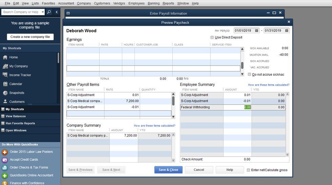Enable the Use Direct Deposit checkbox
The height and width of the screenshot is (185, 332).
coord(212,37)
